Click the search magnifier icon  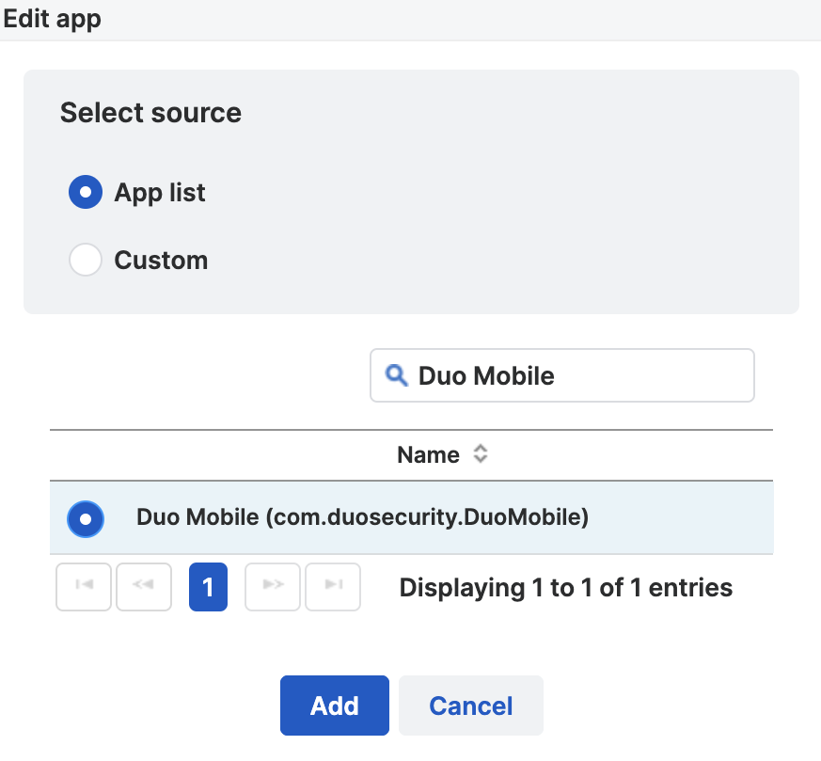click(395, 375)
